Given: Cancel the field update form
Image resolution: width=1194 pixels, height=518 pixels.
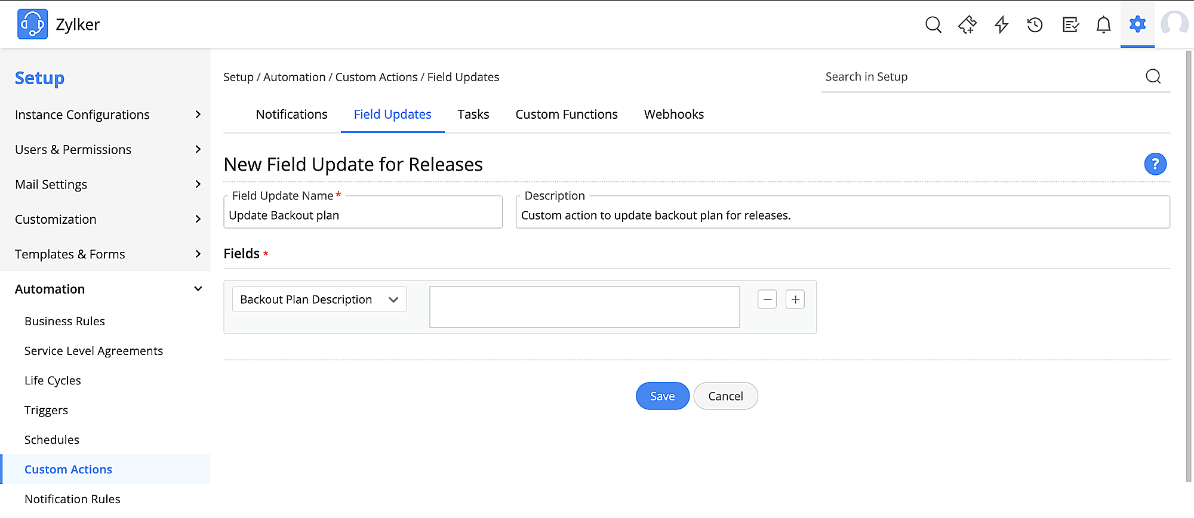Looking at the screenshot, I should coord(725,396).
